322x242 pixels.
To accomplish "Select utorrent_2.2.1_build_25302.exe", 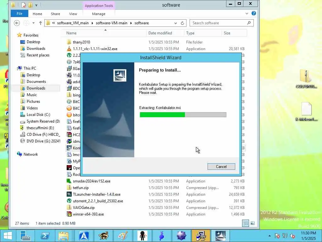I will coord(98,201).
